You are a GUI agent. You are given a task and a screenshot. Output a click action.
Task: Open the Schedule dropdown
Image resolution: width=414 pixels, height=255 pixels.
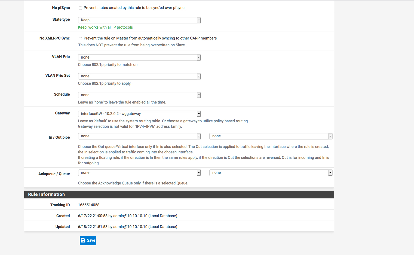tap(139, 95)
